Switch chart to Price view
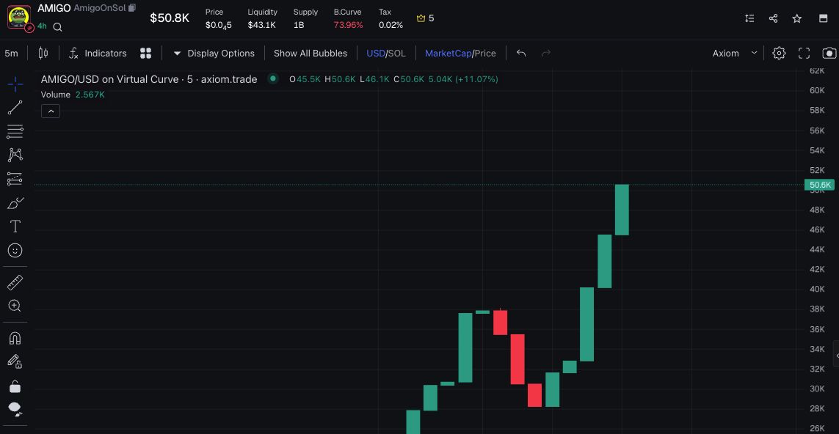839x434 pixels. tap(484, 54)
